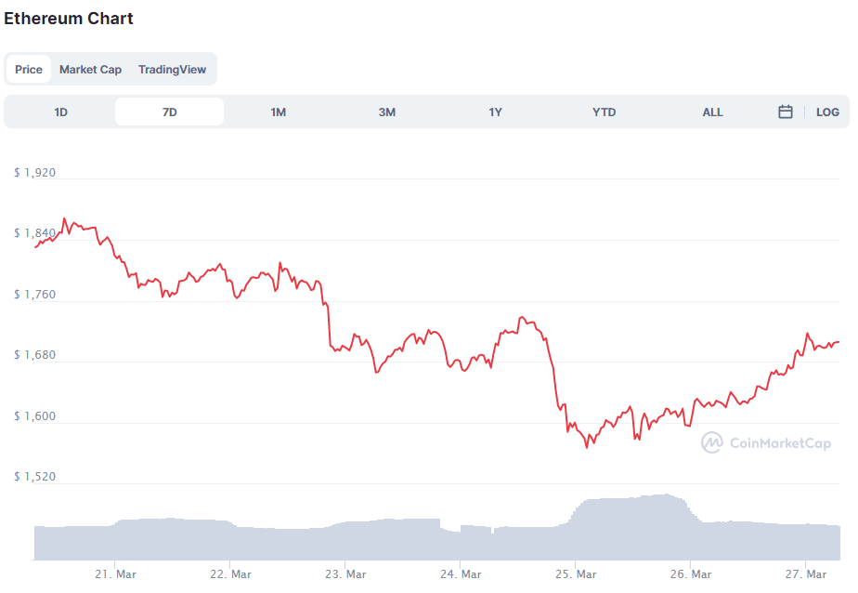Click the Ethereum Chart heading
Screen dimensions: 858x593
coord(69,18)
